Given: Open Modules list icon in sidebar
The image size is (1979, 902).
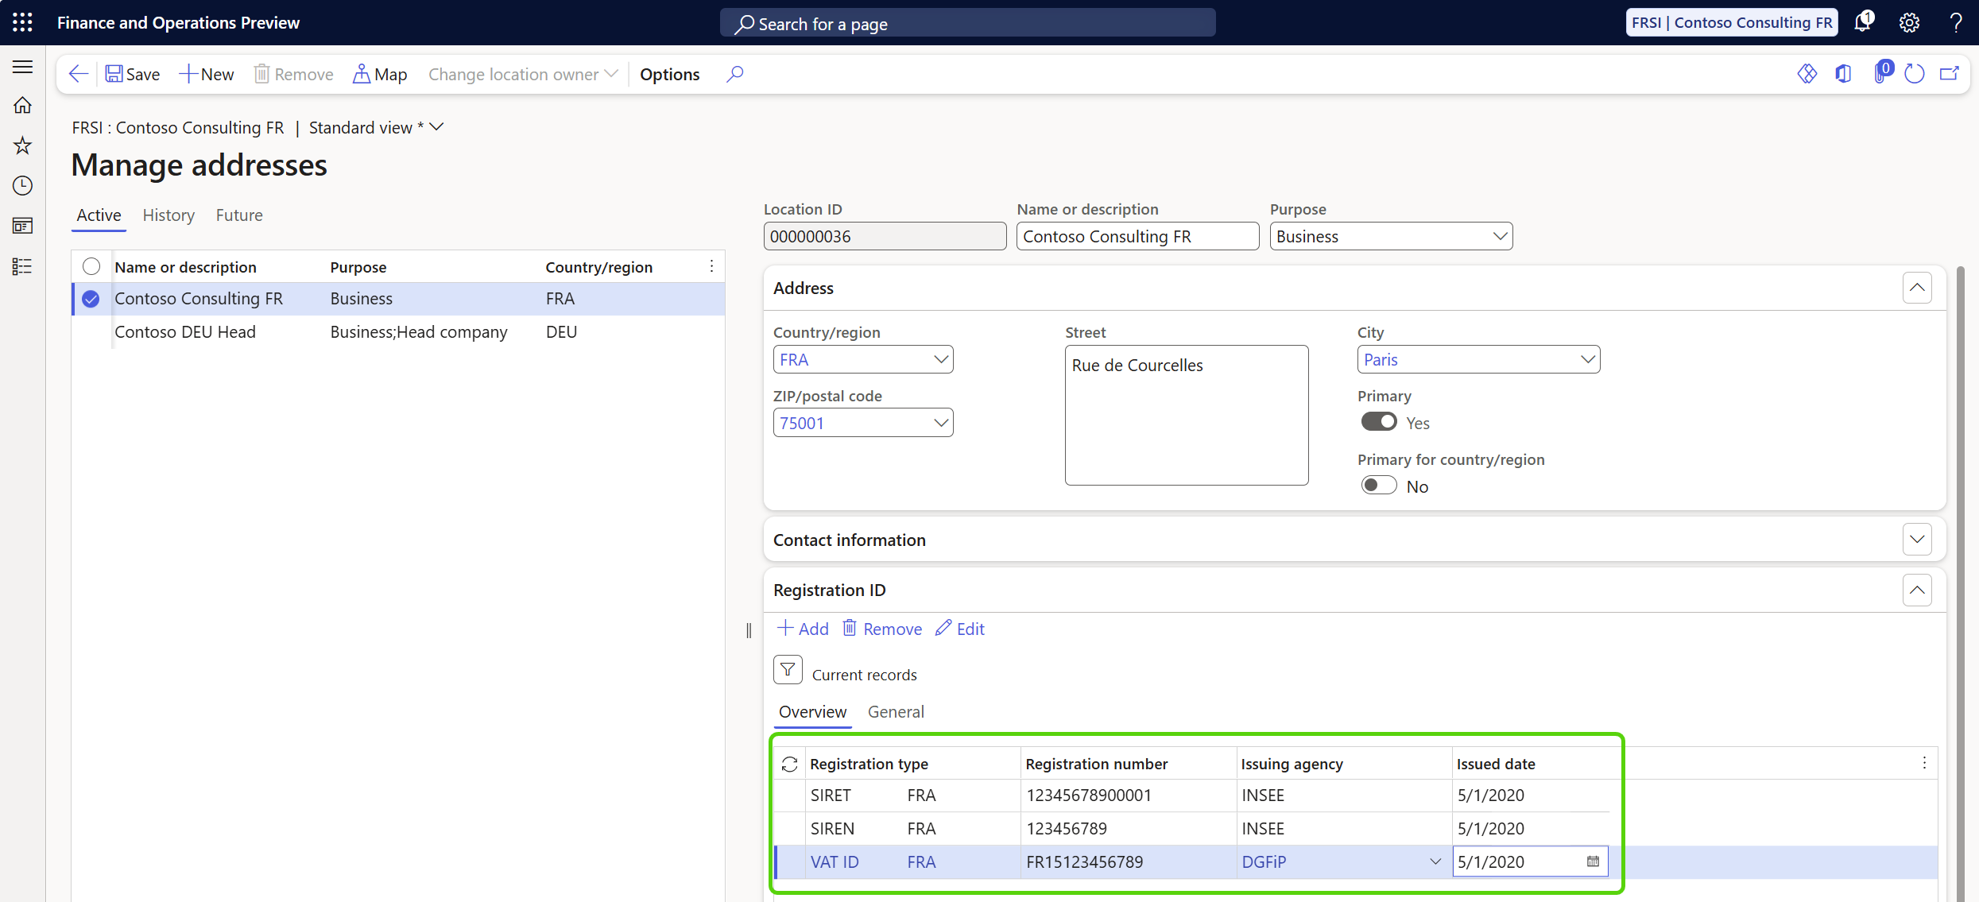Looking at the screenshot, I should point(22,266).
